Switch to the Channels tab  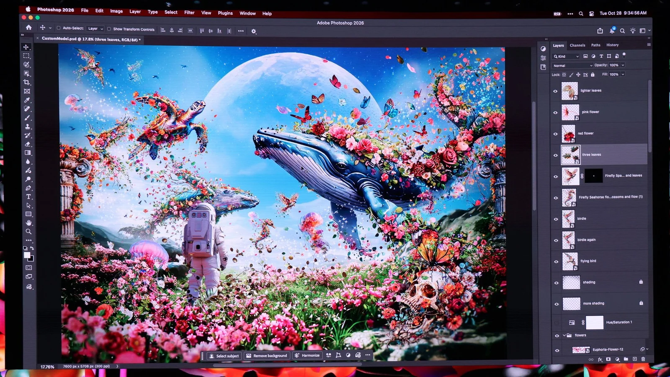pos(577,45)
